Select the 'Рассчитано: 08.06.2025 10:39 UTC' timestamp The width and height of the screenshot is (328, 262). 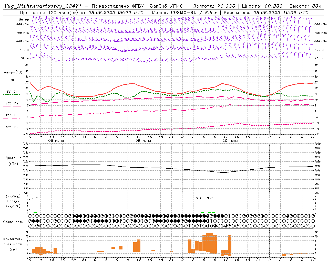(266, 13)
